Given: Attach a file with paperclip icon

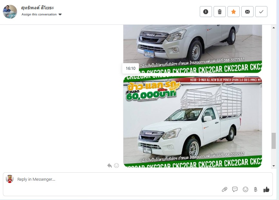Looking at the screenshot, I should [x=225, y=189].
